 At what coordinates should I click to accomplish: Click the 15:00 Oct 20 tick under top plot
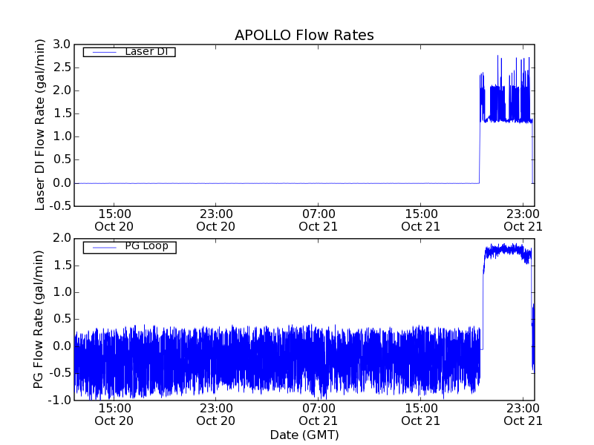tap(114, 220)
